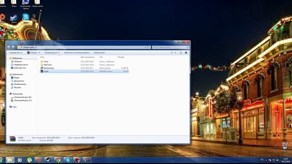The width and height of the screenshot is (292, 164).
Task: Expand the view options dropdown arrow
Action: [175, 53]
